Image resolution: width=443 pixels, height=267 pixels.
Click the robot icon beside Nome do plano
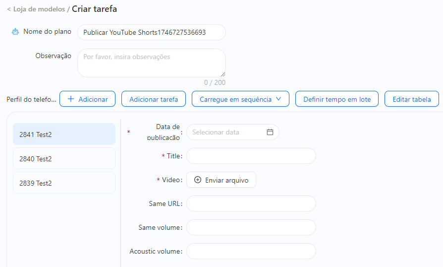pyautogui.click(x=15, y=32)
